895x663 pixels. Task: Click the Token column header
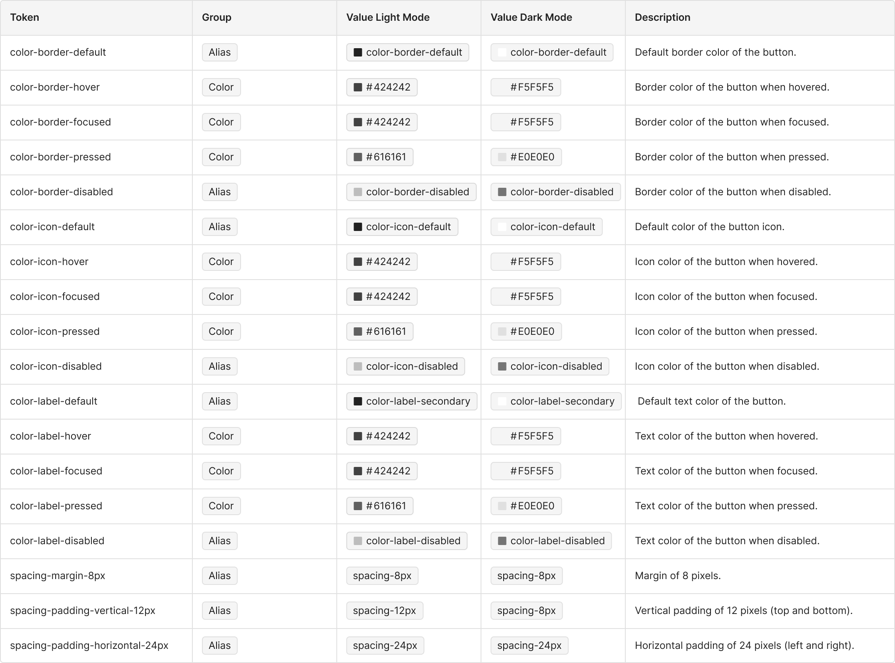(x=25, y=17)
